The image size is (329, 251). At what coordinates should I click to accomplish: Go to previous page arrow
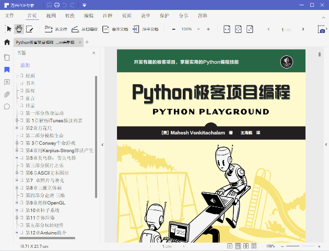(x=268, y=29)
